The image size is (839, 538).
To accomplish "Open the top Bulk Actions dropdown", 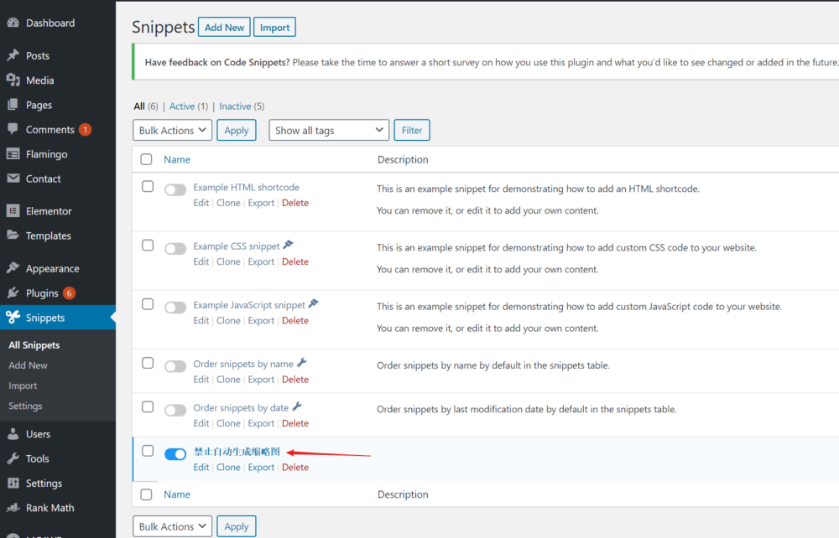I will click(172, 131).
